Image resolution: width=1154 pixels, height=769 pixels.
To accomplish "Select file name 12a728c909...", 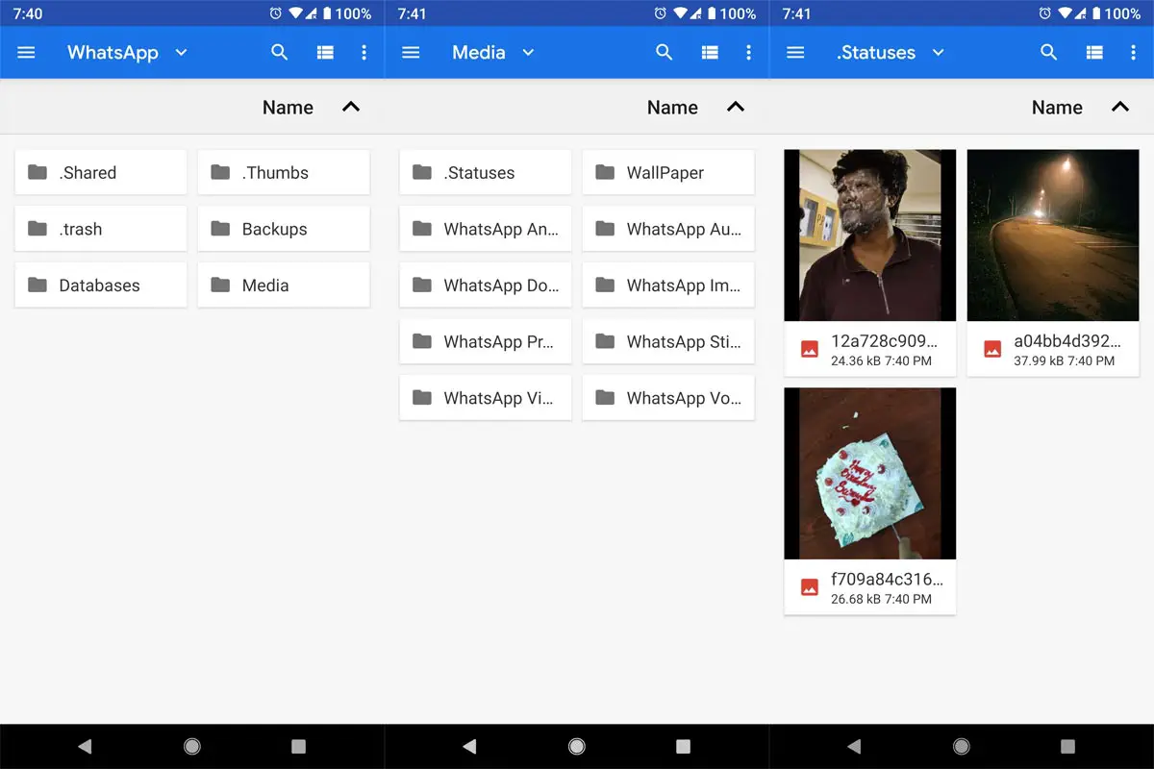I will [x=884, y=340].
